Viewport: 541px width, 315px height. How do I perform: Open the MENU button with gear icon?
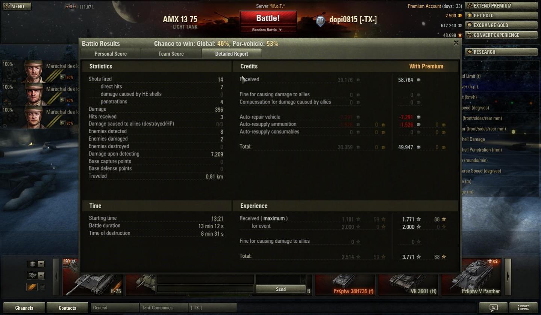pos(17,6)
